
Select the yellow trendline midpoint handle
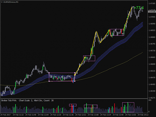pos(80,66)
